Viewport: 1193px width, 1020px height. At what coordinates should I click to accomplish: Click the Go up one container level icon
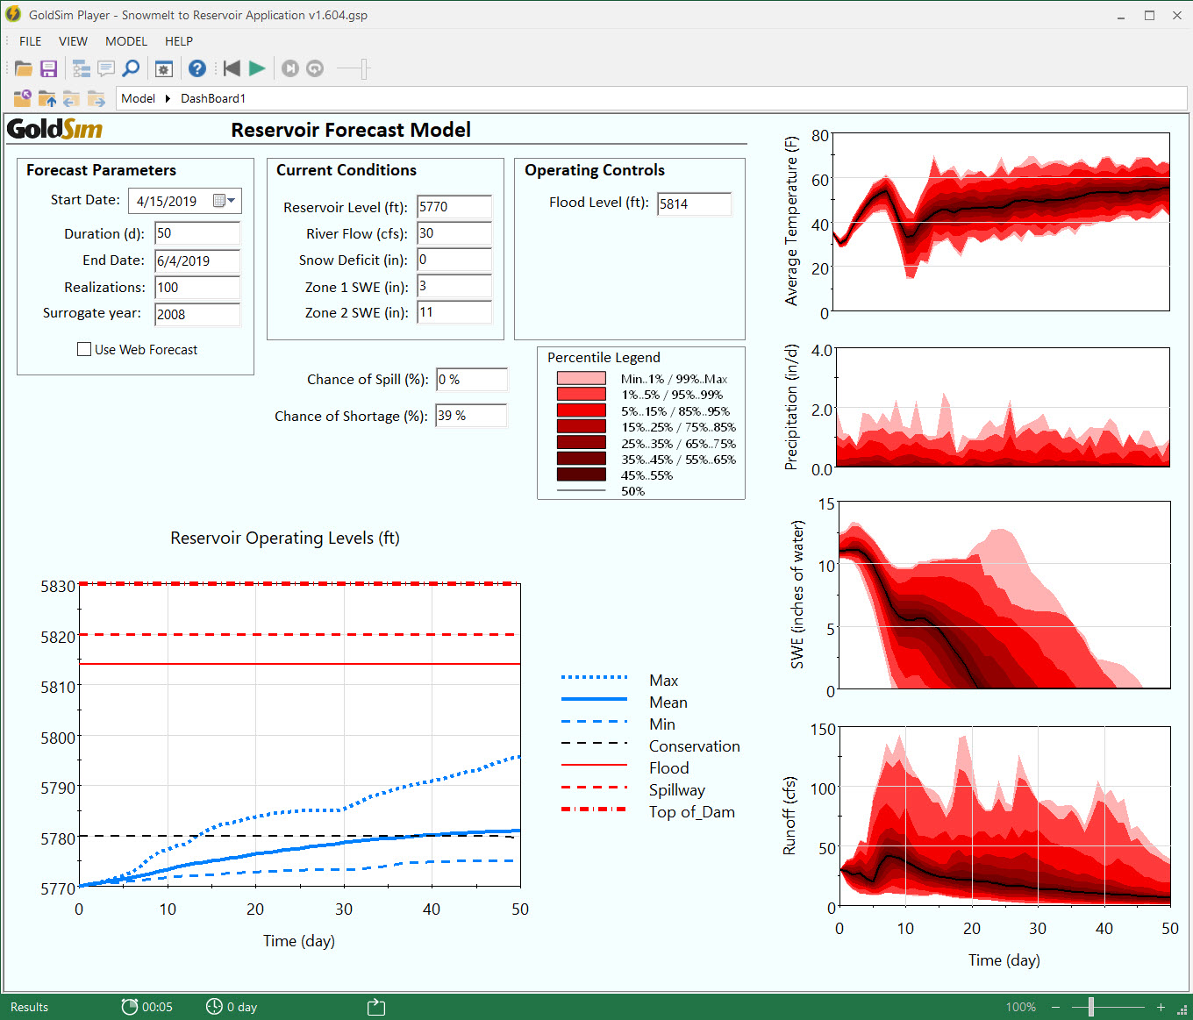pyautogui.click(x=46, y=98)
